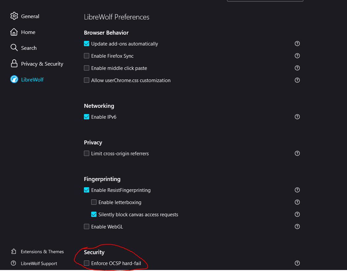Click the Enable Firefox Sync label
The width and height of the screenshot is (347, 271).
click(x=112, y=56)
